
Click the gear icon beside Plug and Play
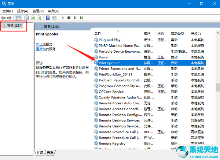point(96,40)
